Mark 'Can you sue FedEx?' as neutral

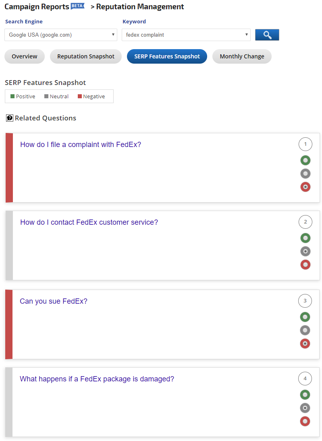(305, 330)
